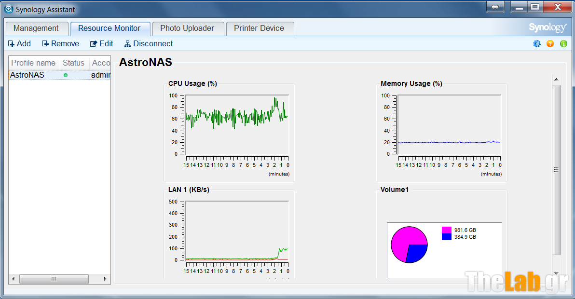The height and width of the screenshot is (299, 575).
Task: Go to the Printer Device tab
Action: pyautogui.click(x=259, y=28)
